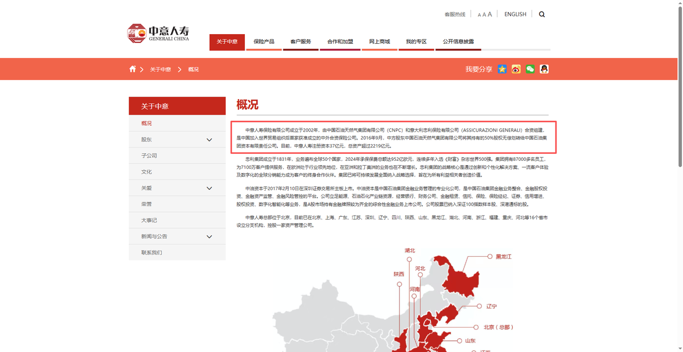Open 大事记 in the sidebar
This screenshot has width=683, height=352.
[x=149, y=220]
